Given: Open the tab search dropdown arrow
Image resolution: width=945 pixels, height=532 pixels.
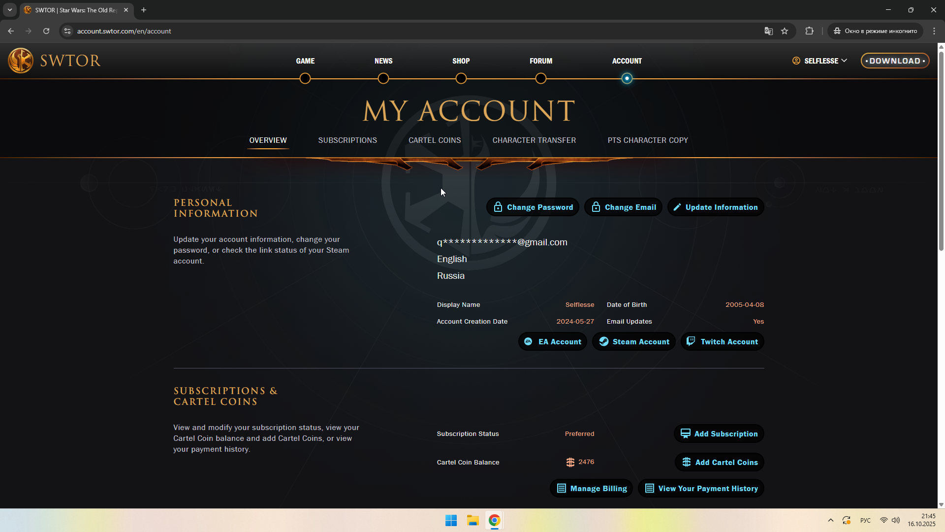Looking at the screenshot, I should (9, 10).
